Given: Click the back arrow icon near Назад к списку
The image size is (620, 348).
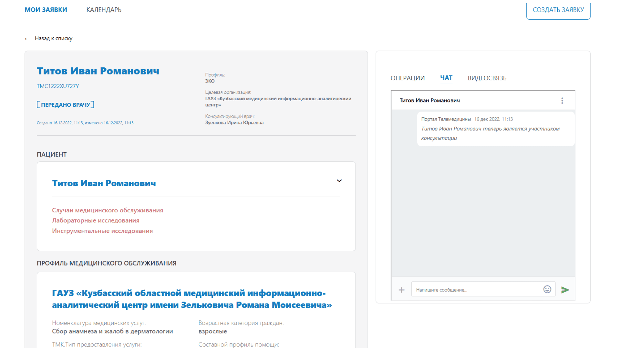Looking at the screenshot, I should (x=27, y=39).
